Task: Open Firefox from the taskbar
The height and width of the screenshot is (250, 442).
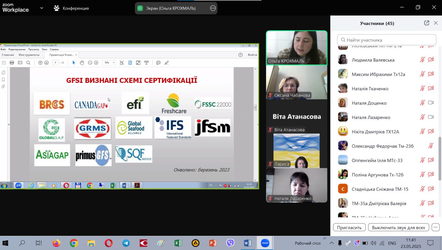Action: point(56,243)
